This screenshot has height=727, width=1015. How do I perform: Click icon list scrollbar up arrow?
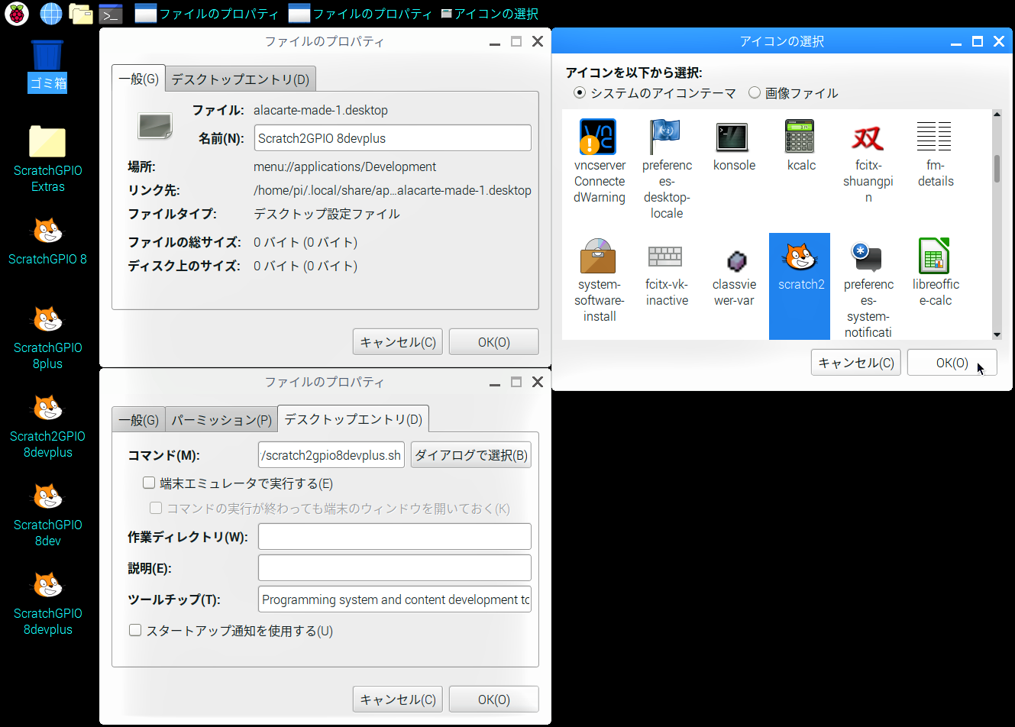[x=997, y=115]
